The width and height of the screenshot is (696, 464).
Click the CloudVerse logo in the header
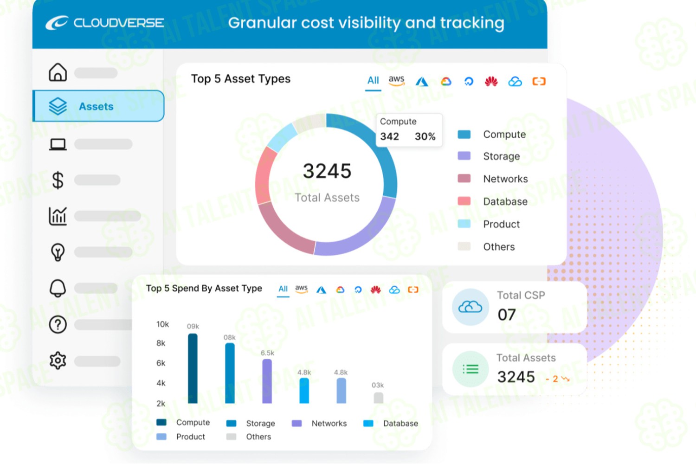[104, 23]
